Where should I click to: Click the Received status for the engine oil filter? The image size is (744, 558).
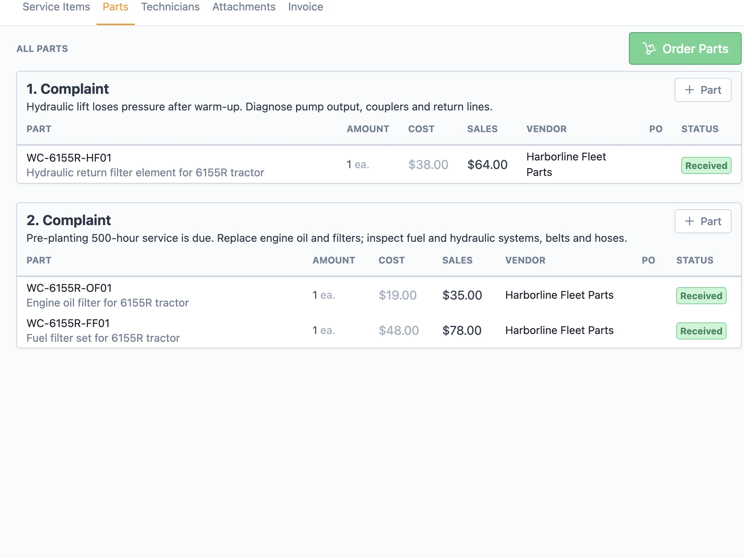point(701,296)
